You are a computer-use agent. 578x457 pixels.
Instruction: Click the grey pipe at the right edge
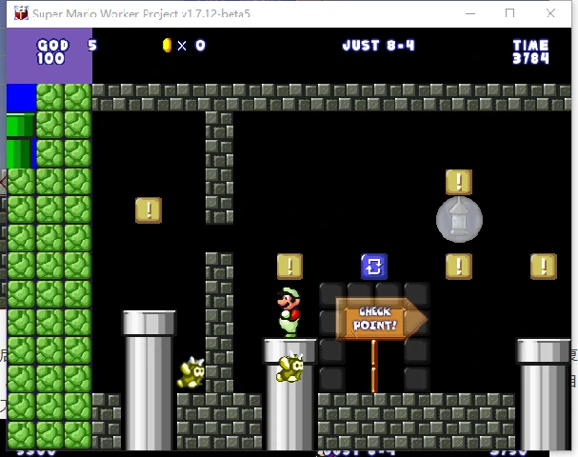544,394
